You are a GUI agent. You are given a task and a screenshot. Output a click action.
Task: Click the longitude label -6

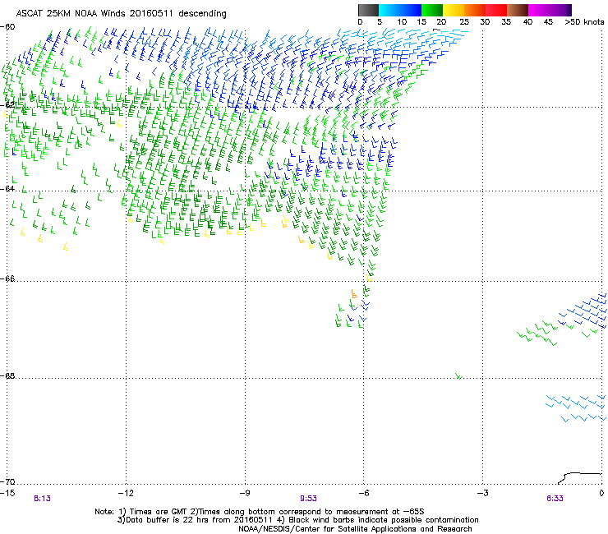pyautogui.click(x=363, y=493)
